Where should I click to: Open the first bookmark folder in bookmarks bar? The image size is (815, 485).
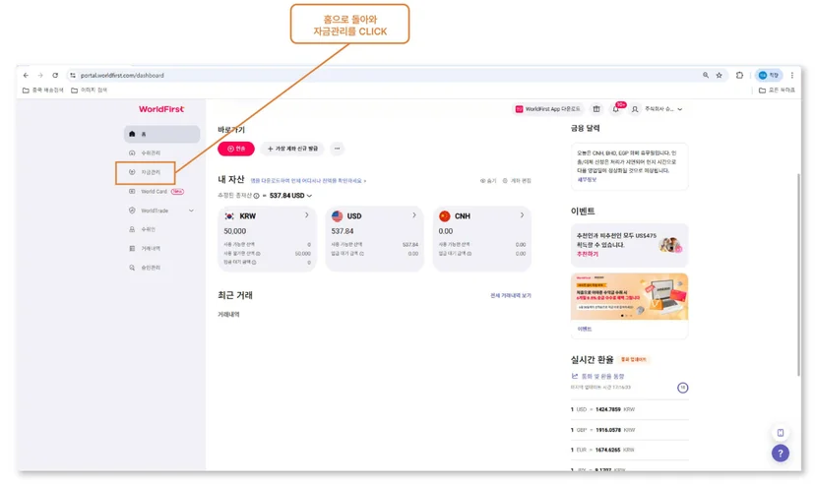[x=42, y=91]
